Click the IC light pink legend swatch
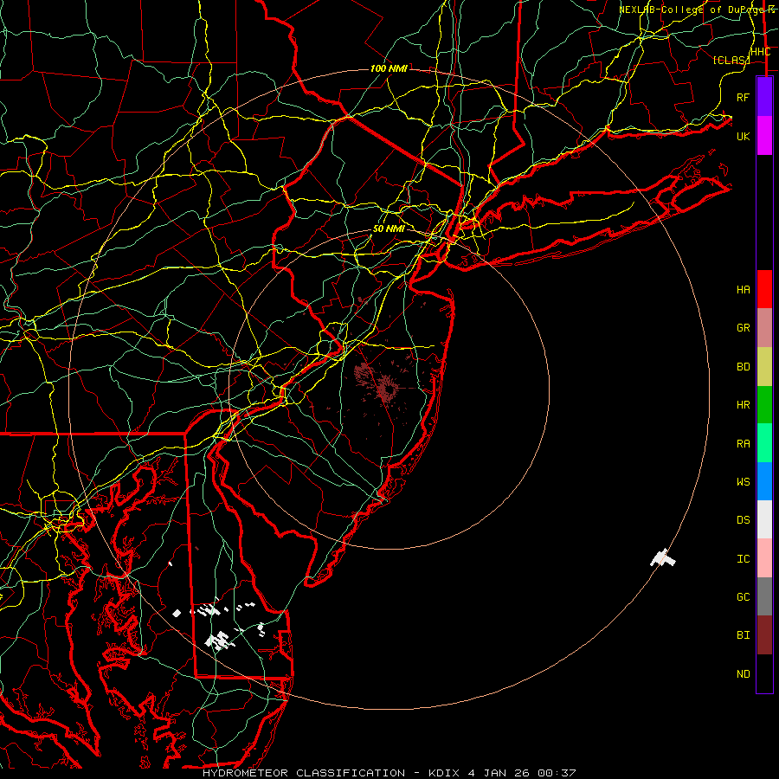779x779 pixels. (x=764, y=558)
